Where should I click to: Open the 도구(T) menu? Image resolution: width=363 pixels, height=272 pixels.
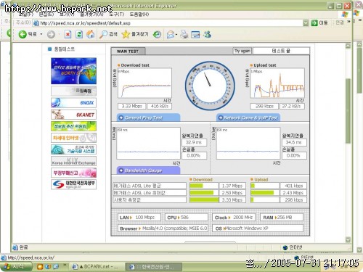point(116,15)
